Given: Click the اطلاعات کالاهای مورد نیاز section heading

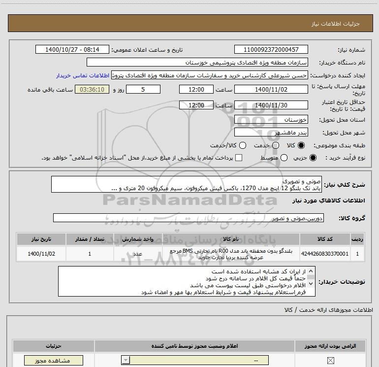Looking at the screenshot, I should point(329,200).
